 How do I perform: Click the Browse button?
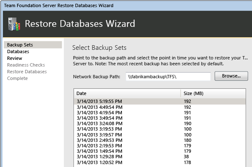point(231,76)
